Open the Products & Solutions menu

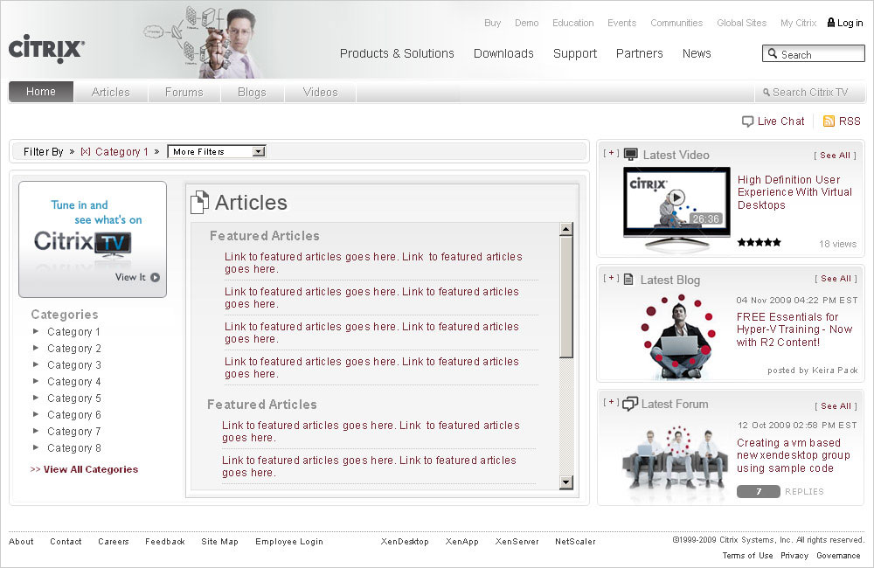(x=397, y=53)
